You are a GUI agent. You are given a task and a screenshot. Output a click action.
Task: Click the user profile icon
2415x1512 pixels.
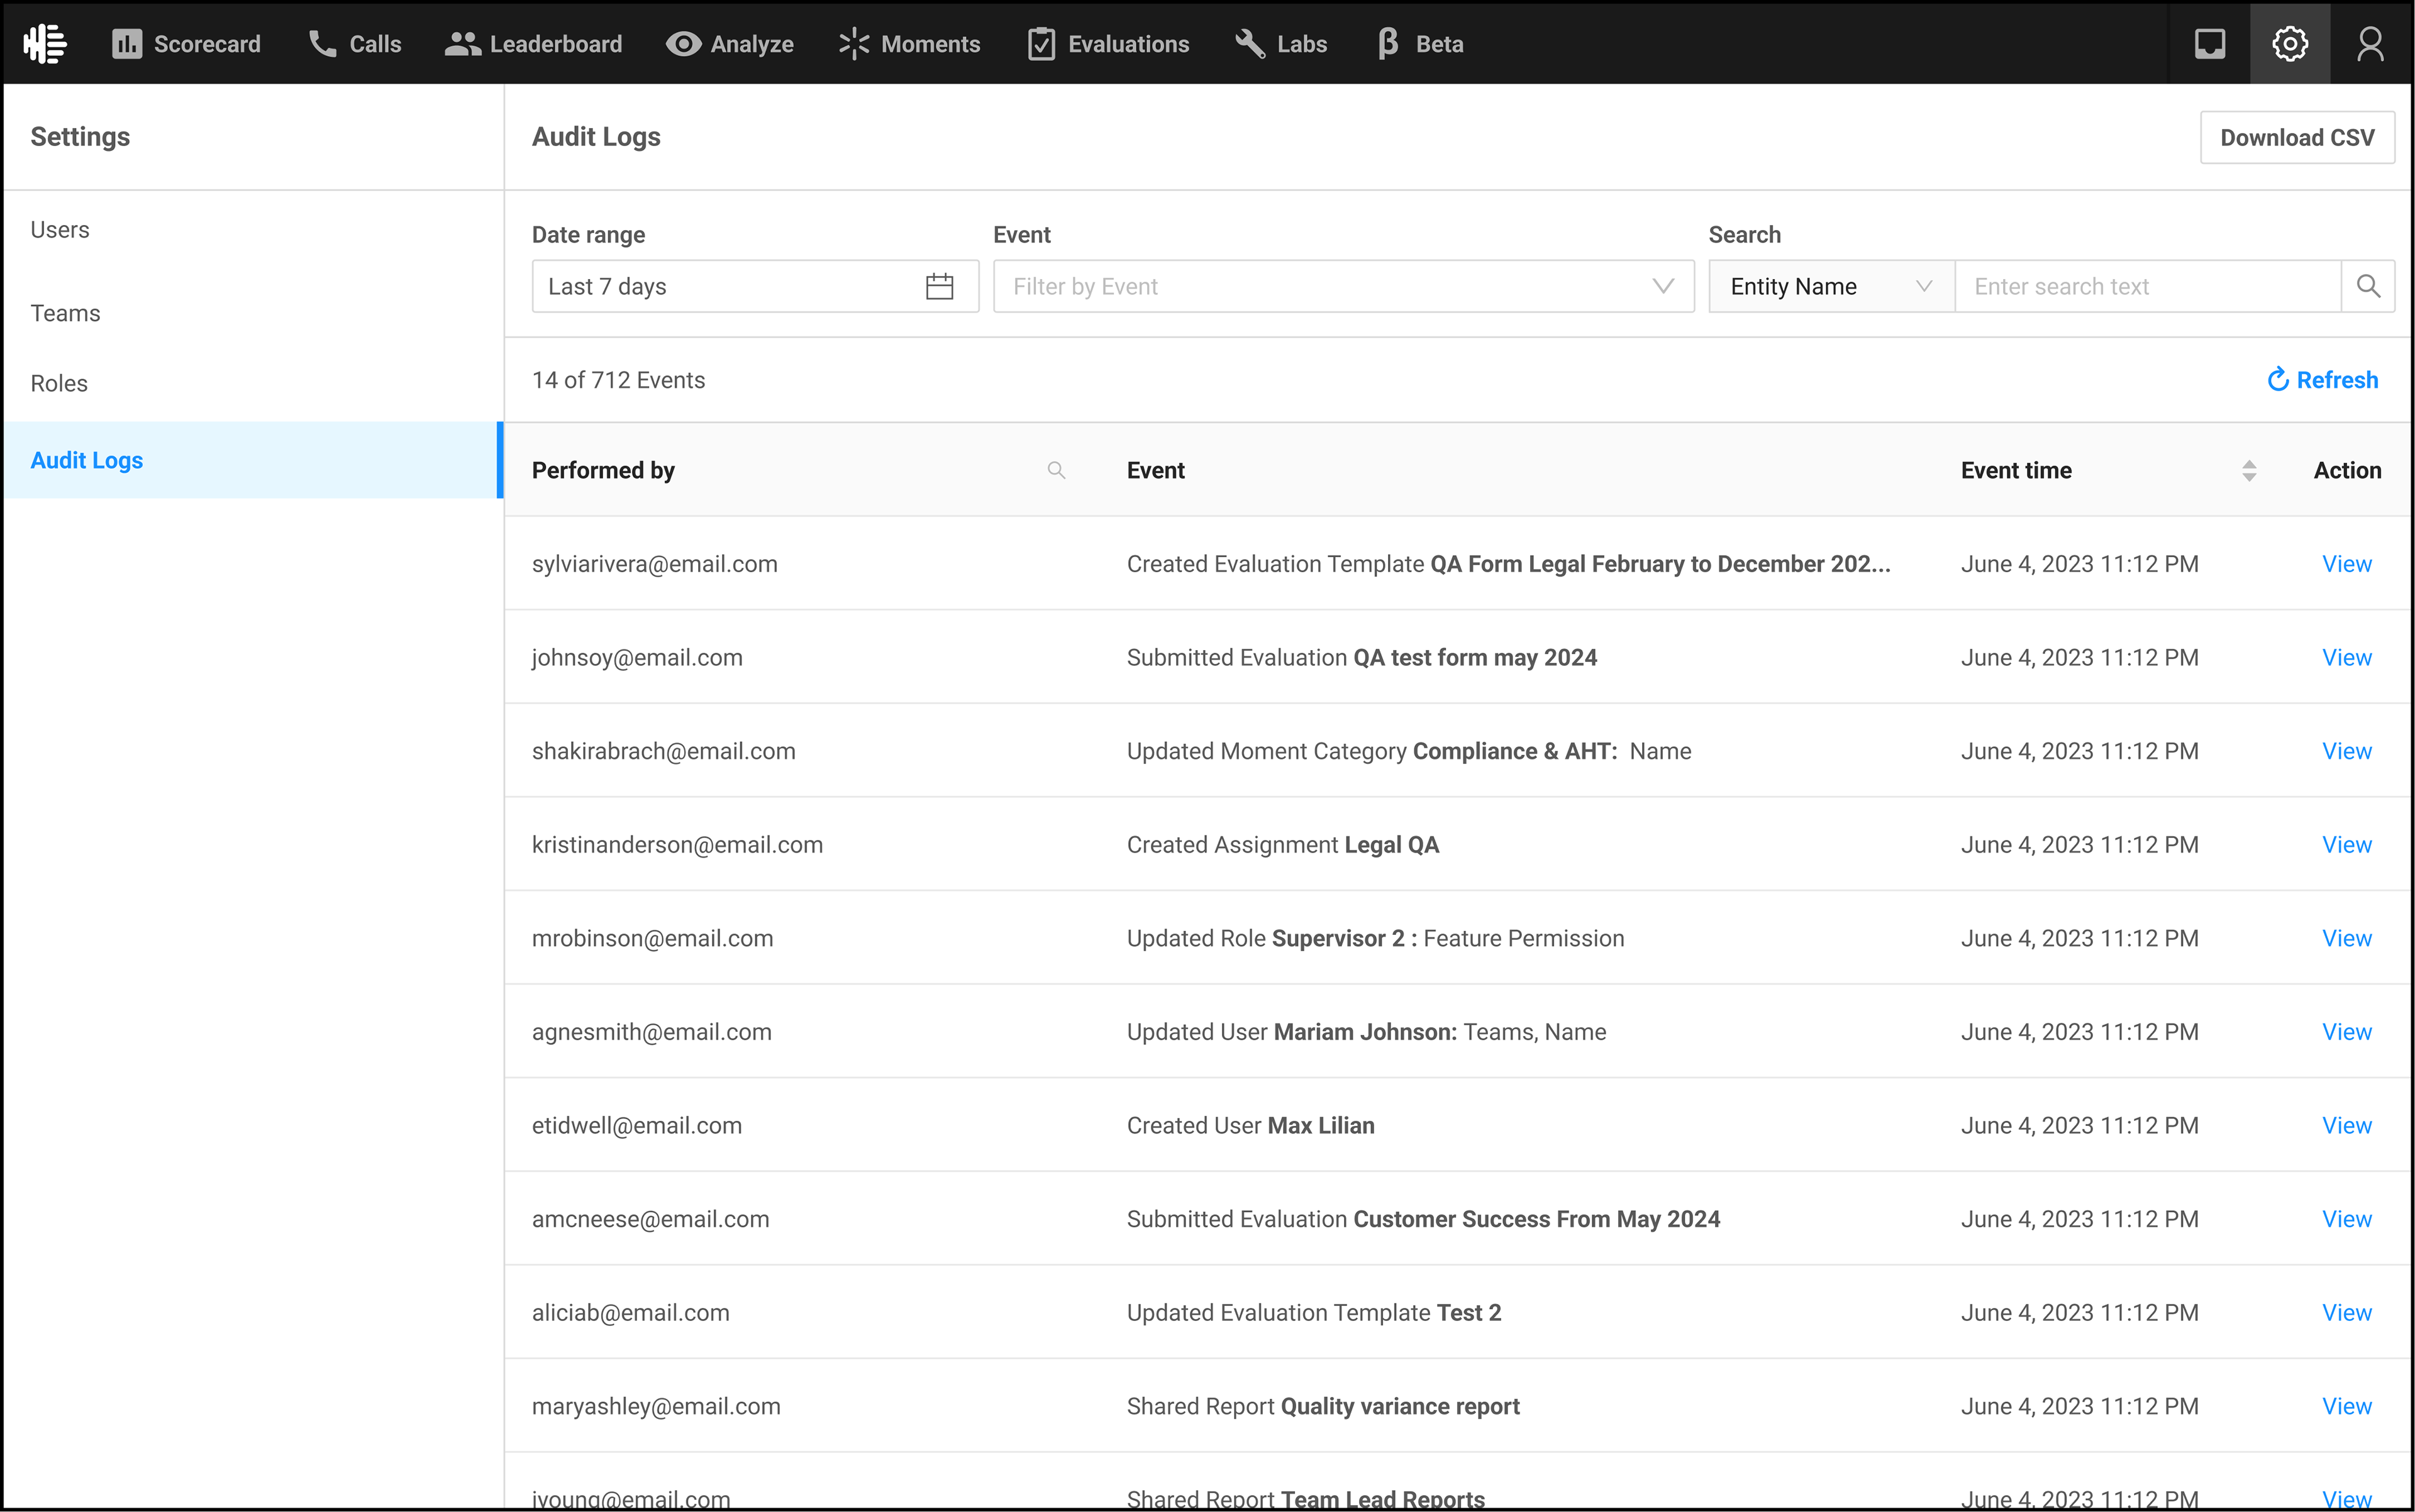click(2370, 44)
